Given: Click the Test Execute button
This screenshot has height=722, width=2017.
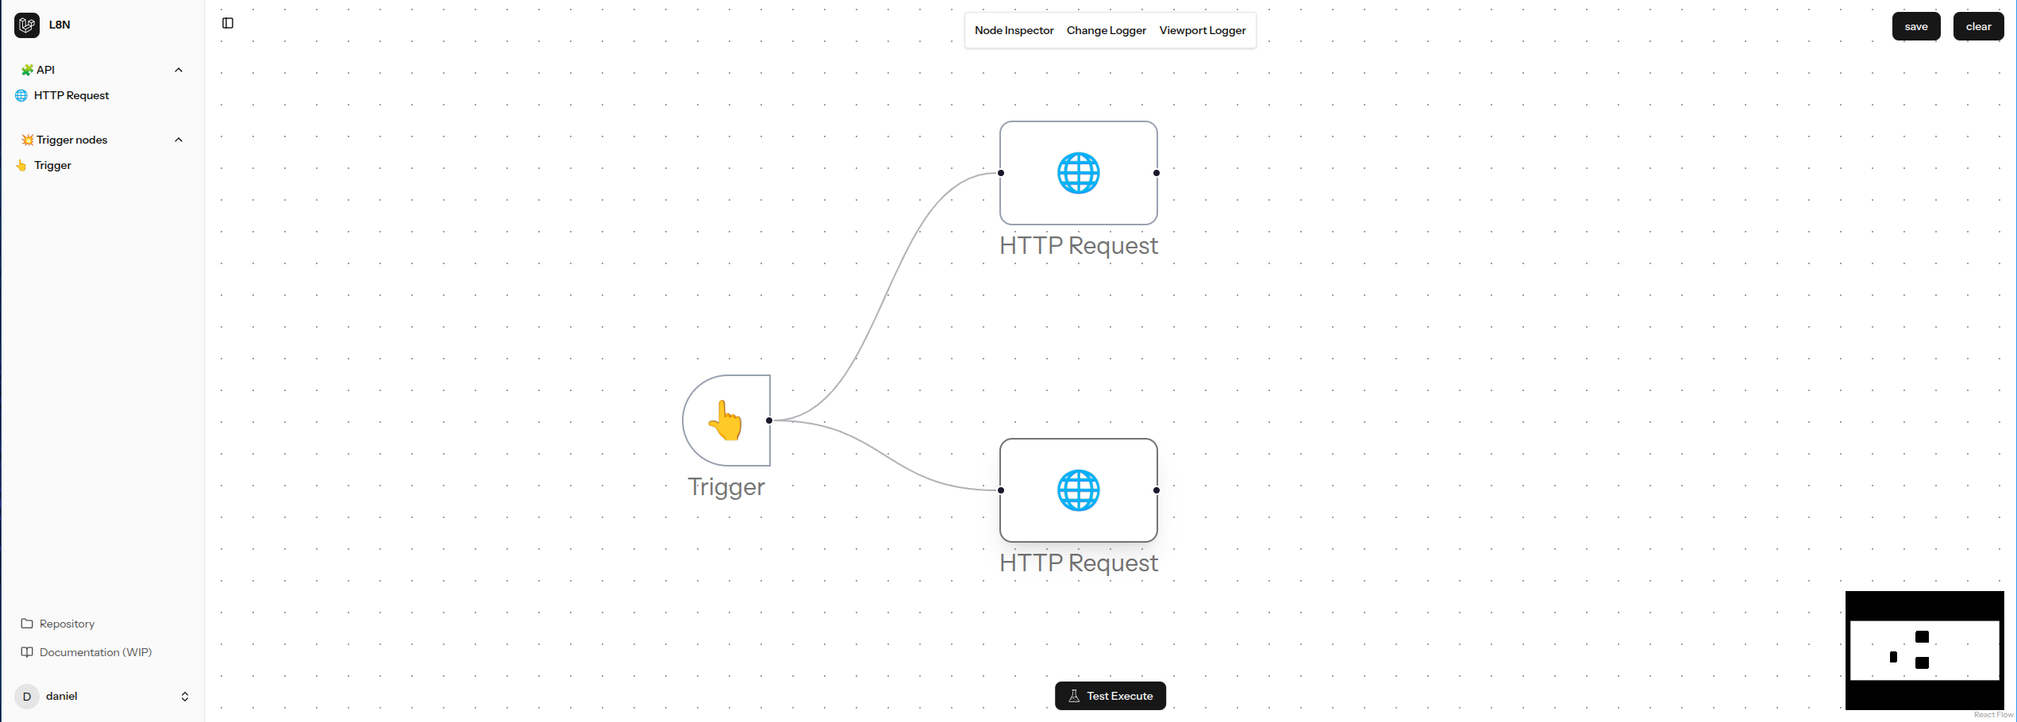Looking at the screenshot, I should tap(1111, 696).
